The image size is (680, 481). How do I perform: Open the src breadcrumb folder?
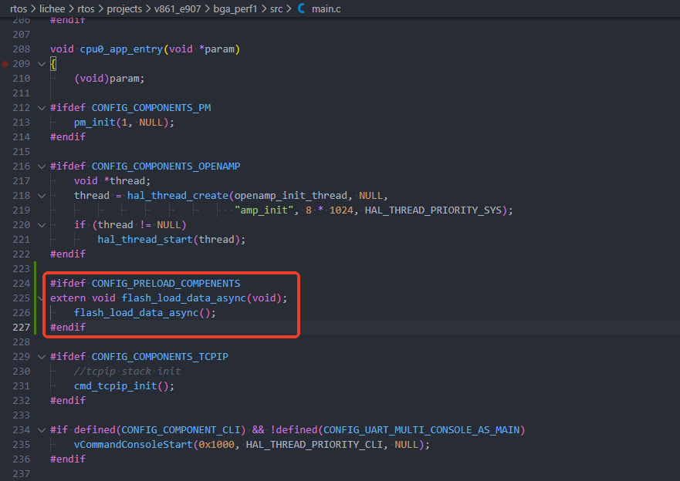coord(276,8)
